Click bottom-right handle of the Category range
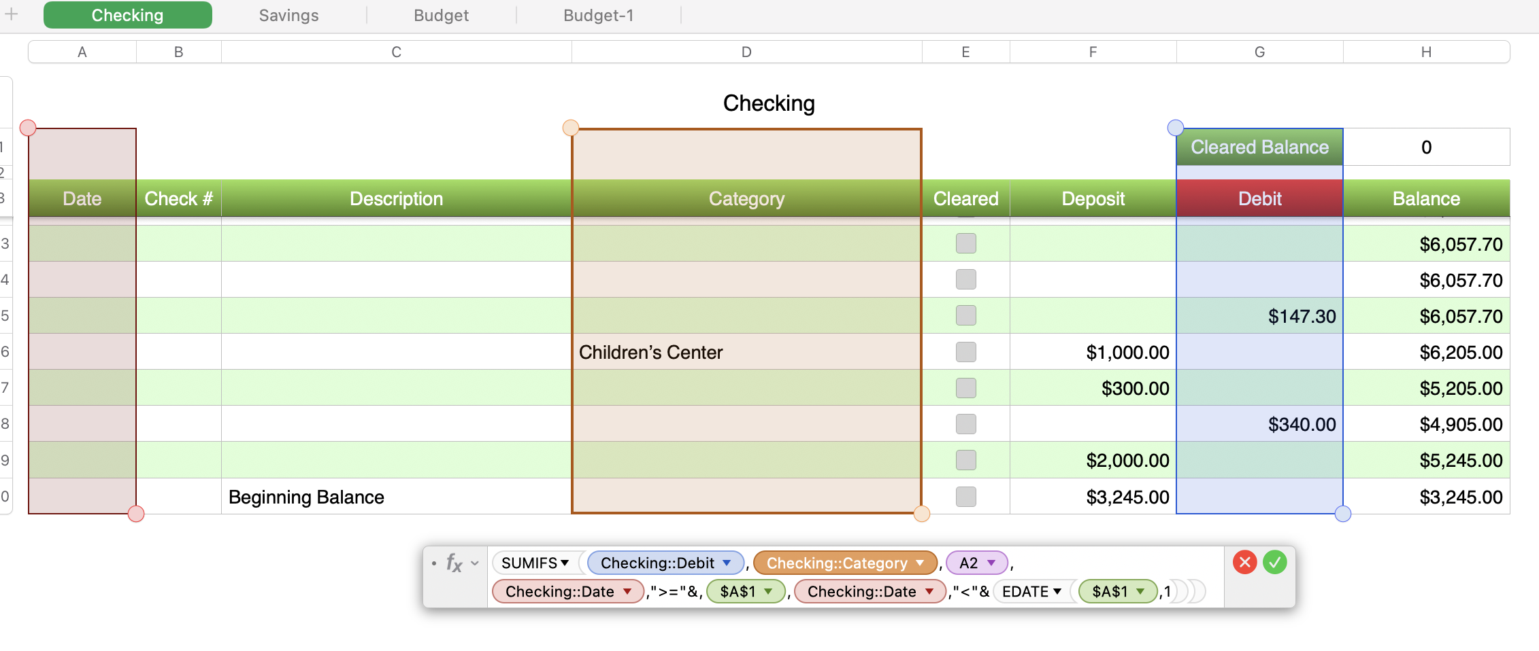Viewport: 1539px width, 651px height. click(x=922, y=514)
